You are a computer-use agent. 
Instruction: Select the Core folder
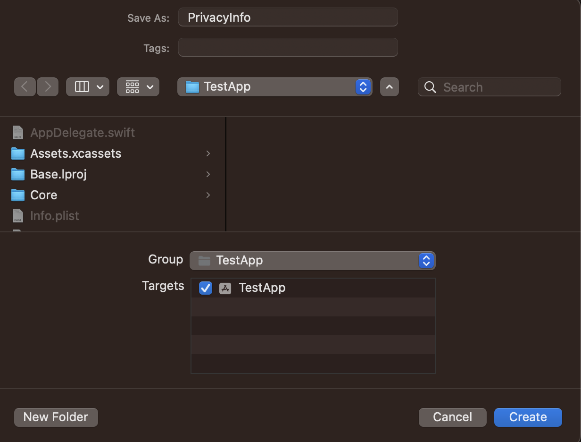[113, 195]
